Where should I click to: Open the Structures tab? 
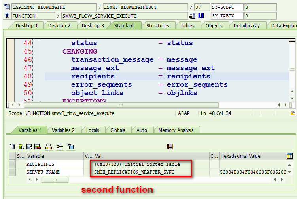(157, 26)
